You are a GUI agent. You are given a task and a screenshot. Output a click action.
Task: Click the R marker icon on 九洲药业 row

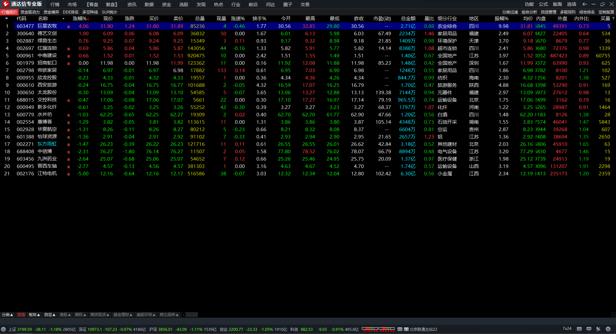click(x=69, y=160)
